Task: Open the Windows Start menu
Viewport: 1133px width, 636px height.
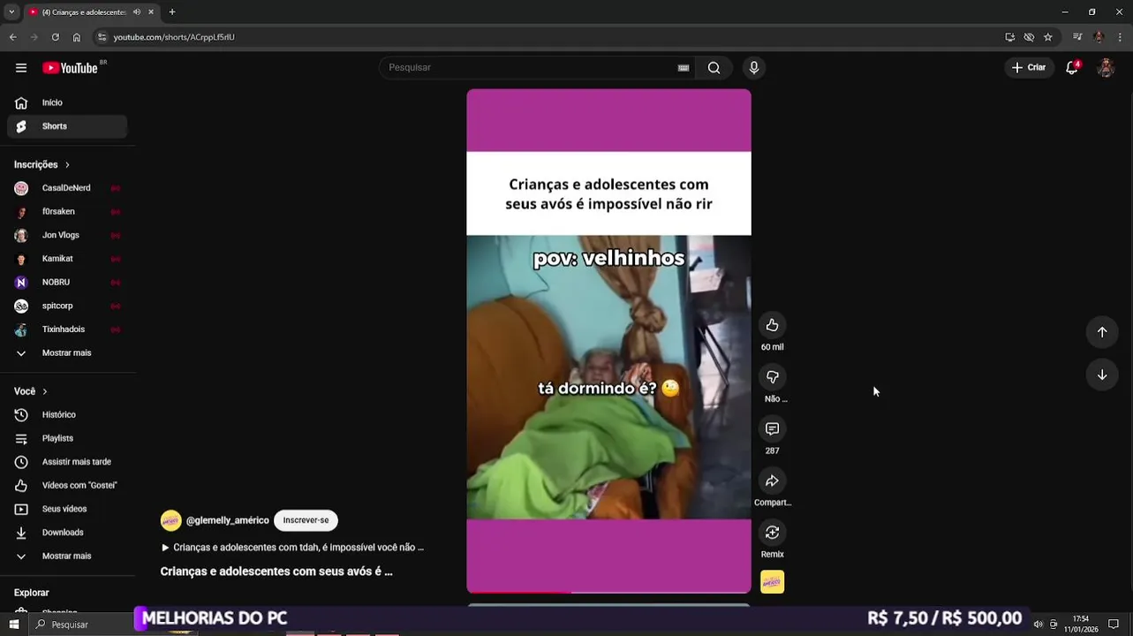Action: [14, 625]
